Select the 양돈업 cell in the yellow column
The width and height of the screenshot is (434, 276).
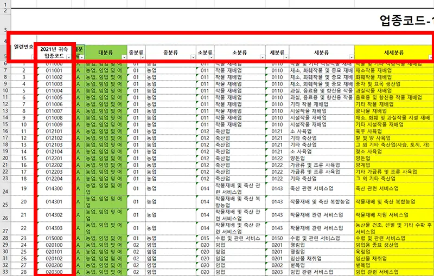point(394,159)
